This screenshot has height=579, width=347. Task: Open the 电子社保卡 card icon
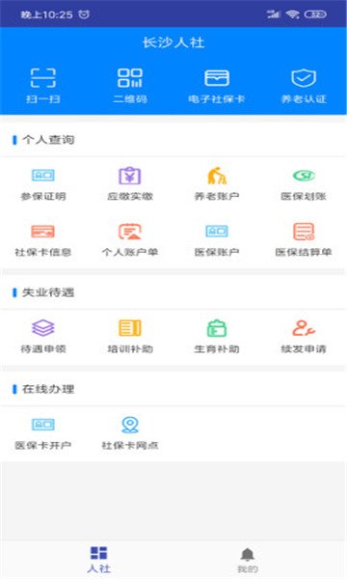(x=217, y=78)
